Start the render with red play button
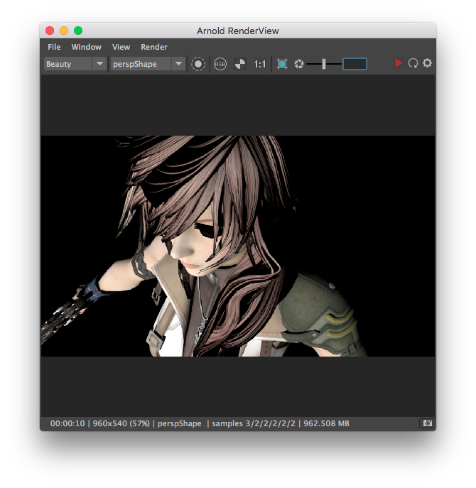This screenshot has height=488, width=476. pyautogui.click(x=398, y=63)
